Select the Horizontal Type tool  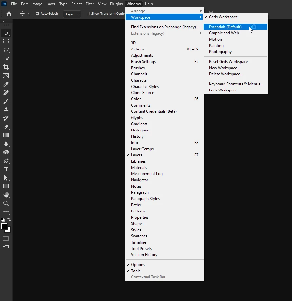pyautogui.click(x=6, y=169)
